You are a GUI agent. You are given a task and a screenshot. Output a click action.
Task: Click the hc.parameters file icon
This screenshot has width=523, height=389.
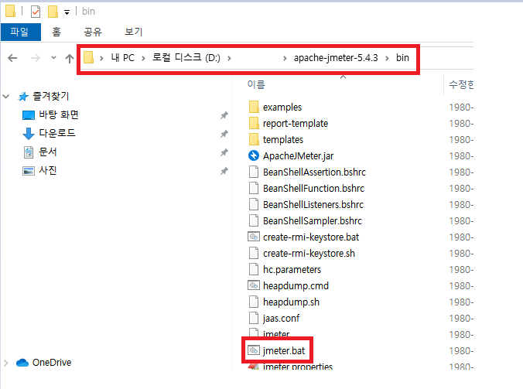click(254, 269)
